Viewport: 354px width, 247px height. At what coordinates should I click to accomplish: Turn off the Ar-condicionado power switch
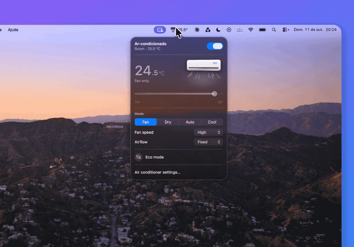click(215, 46)
